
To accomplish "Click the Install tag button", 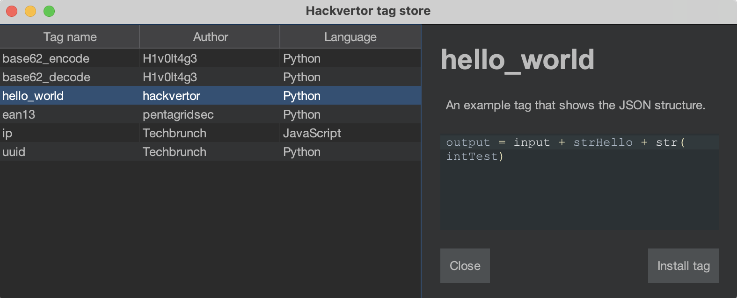I will (x=683, y=266).
